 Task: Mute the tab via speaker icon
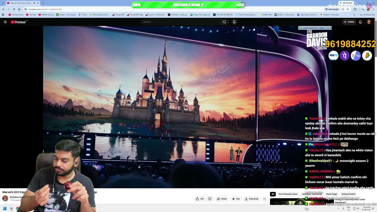pyautogui.click(x=34, y=3)
